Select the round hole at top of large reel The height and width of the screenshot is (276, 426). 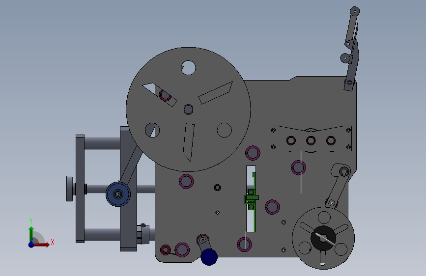pos(188,68)
